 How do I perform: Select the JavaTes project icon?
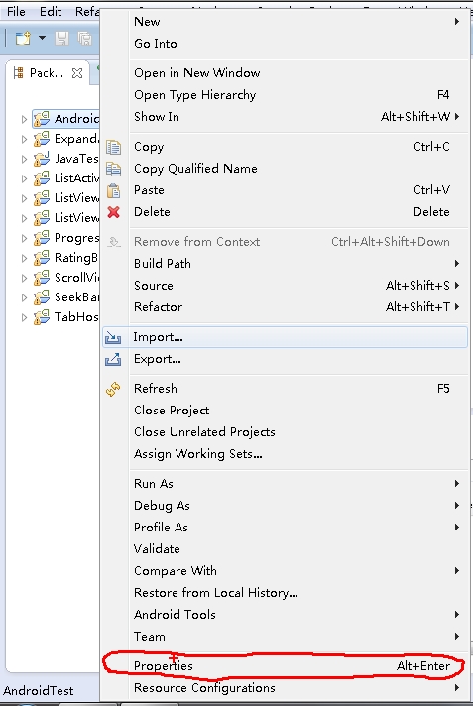click(x=42, y=159)
